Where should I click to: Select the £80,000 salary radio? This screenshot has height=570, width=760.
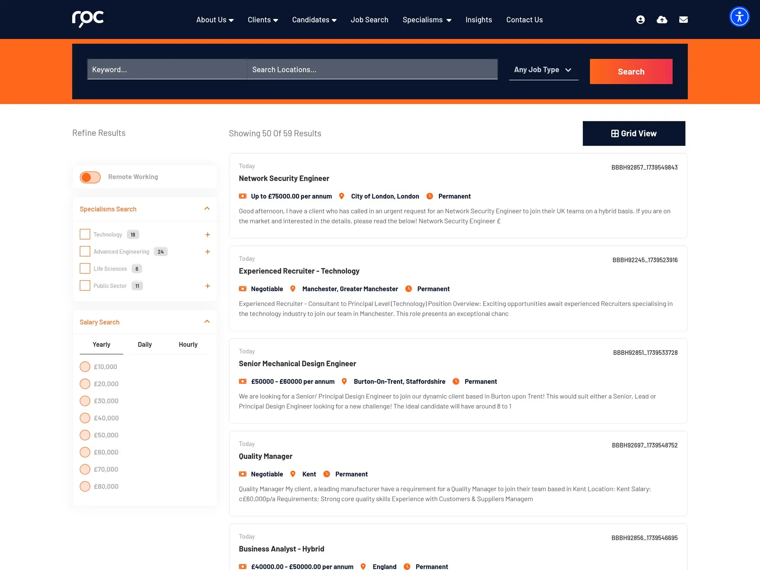point(85,486)
